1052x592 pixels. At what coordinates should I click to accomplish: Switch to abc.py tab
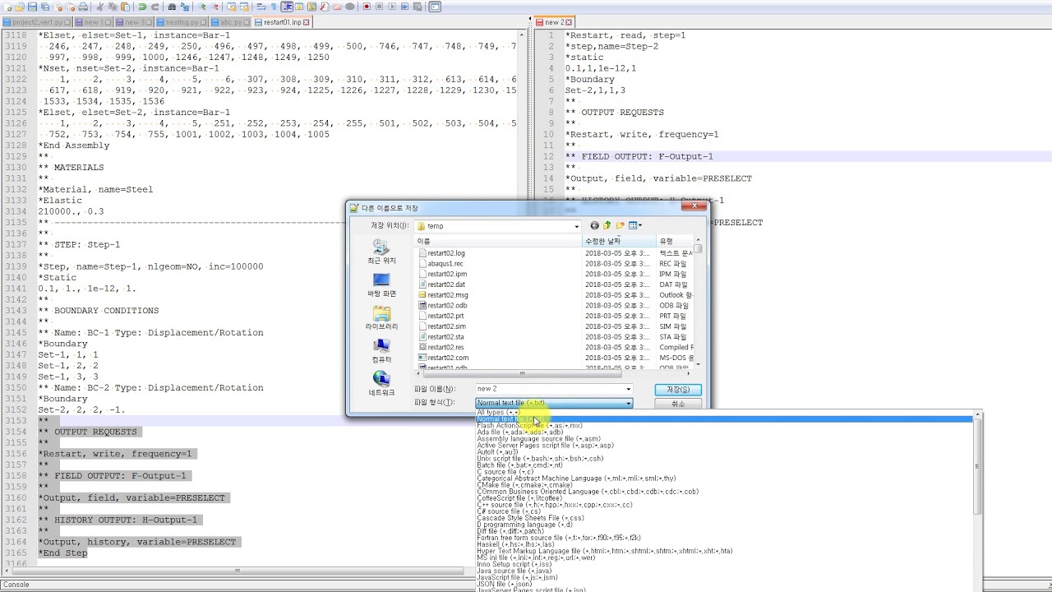230,22
